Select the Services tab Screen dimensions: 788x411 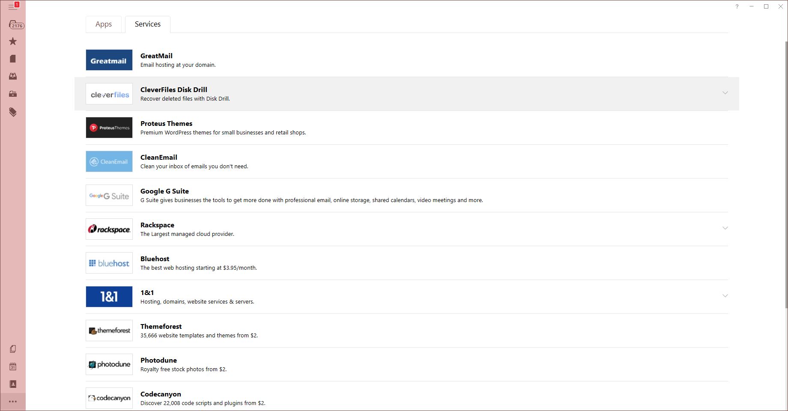pos(147,24)
